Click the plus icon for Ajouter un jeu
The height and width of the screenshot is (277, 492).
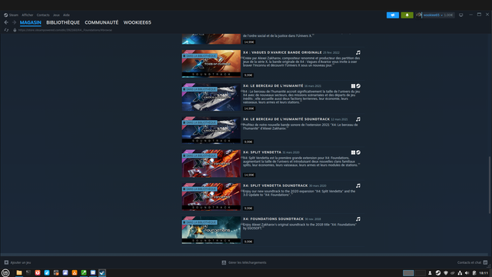6,262
